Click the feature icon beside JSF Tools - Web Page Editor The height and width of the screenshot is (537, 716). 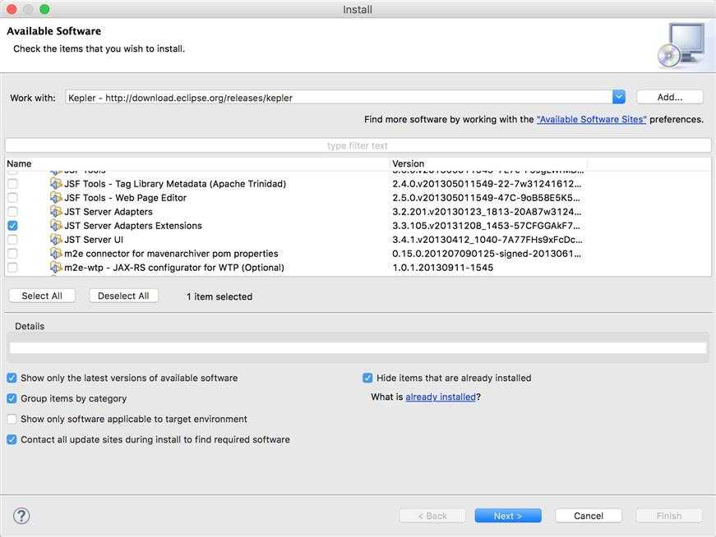(56, 198)
